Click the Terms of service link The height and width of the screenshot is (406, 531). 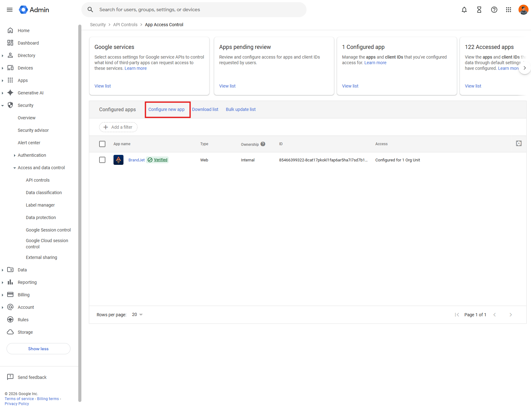click(x=19, y=399)
